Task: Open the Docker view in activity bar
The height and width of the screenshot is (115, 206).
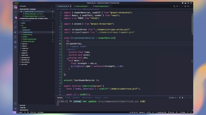Action: pos(15,32)
